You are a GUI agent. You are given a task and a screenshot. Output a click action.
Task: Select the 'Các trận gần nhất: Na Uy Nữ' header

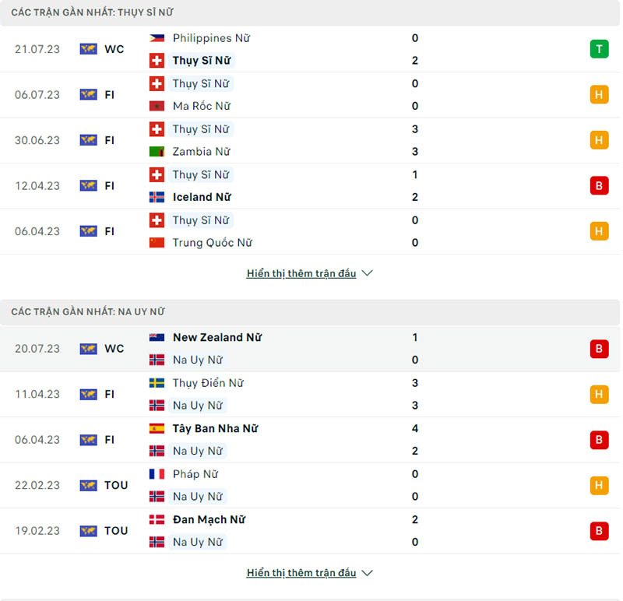88,311
